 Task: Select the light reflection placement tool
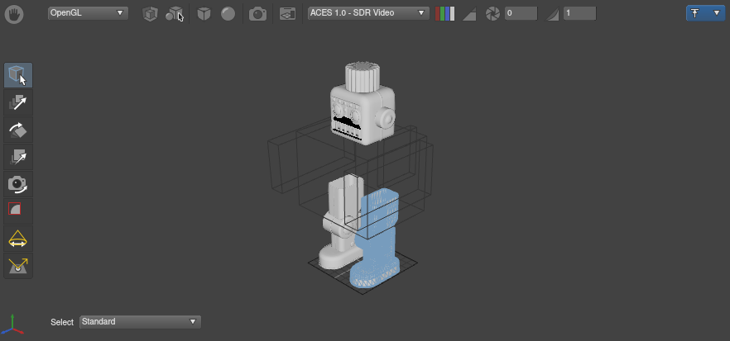click(18, 266)
